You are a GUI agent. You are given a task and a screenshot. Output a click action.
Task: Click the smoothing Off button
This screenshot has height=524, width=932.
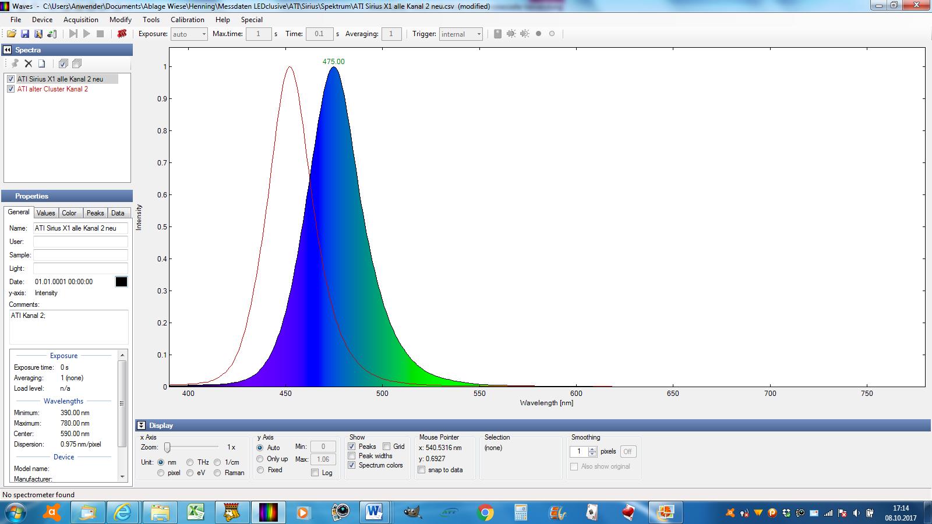(627, 451)
